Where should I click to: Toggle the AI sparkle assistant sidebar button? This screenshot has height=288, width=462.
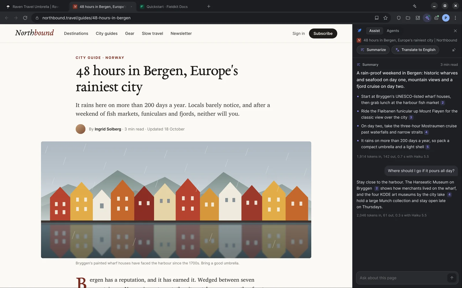[x=427, y=18]
